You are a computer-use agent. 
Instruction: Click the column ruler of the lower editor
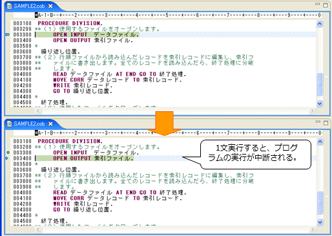pyautogui.click(x=178, y=133)
